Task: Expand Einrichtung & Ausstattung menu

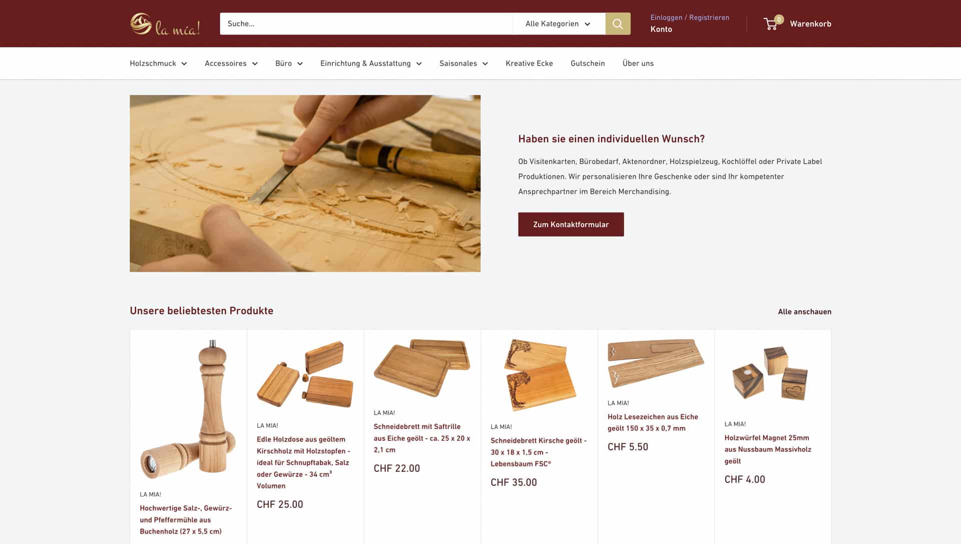Action: tap(371, 63)
